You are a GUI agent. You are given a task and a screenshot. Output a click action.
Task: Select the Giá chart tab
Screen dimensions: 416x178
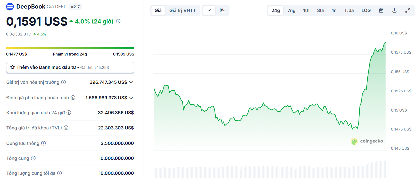[x=158, y=10]
